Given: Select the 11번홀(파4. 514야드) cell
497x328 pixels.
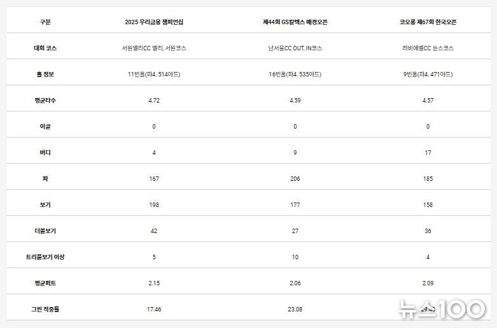Looking at the screenshot, I should [x=154, y=75].
